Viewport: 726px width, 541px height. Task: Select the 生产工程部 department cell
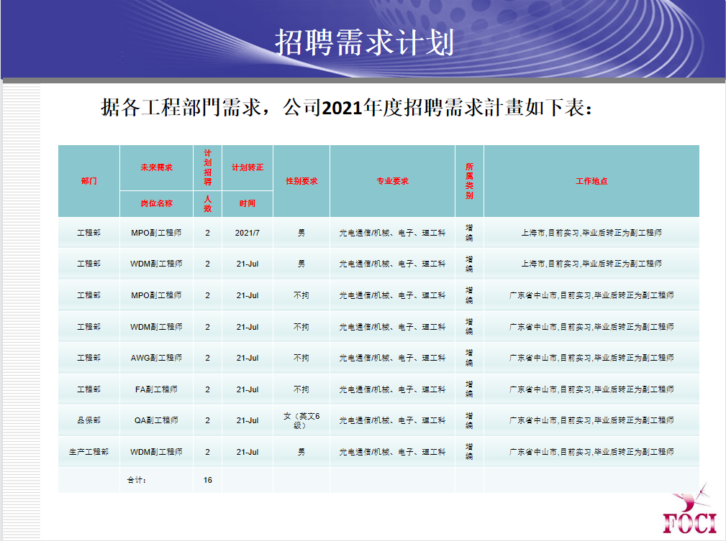[x=89, y=452]
